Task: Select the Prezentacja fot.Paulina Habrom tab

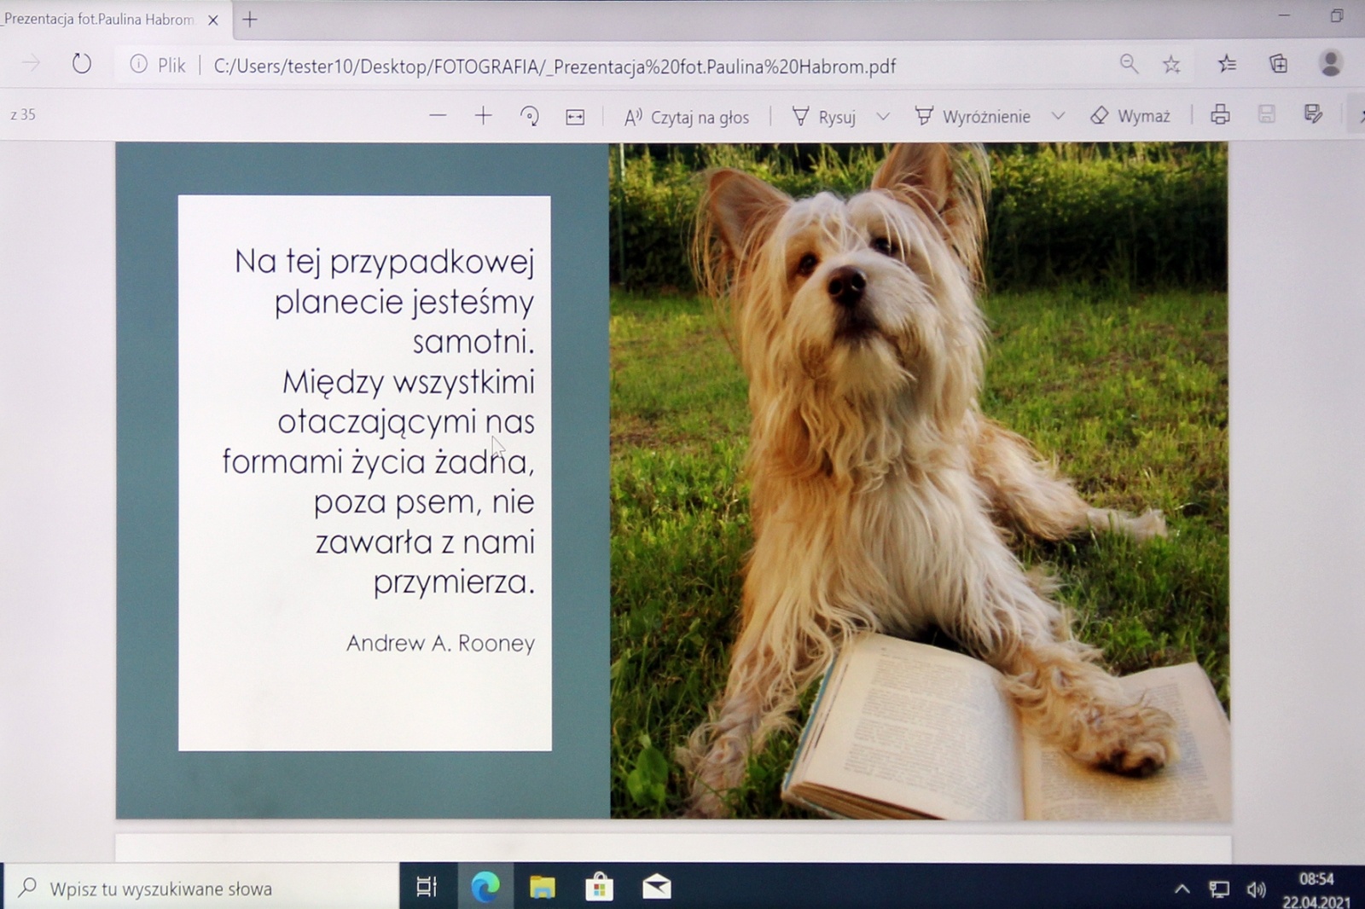Action: pos(98,19)
